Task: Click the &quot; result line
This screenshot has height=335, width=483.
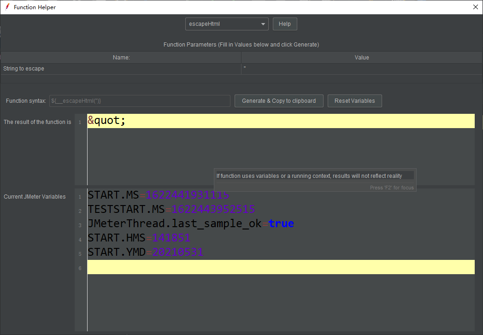Action: (281, 121)
